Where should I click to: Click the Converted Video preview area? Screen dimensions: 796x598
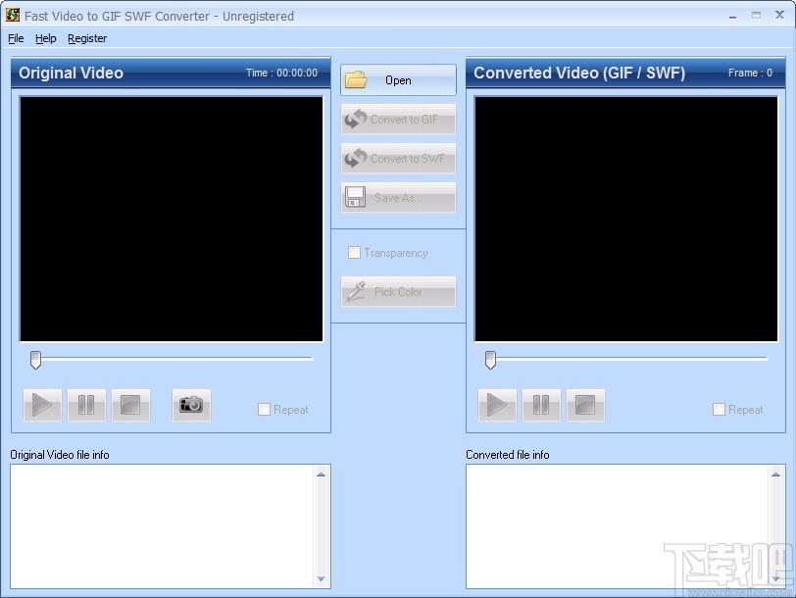[626, 219]
